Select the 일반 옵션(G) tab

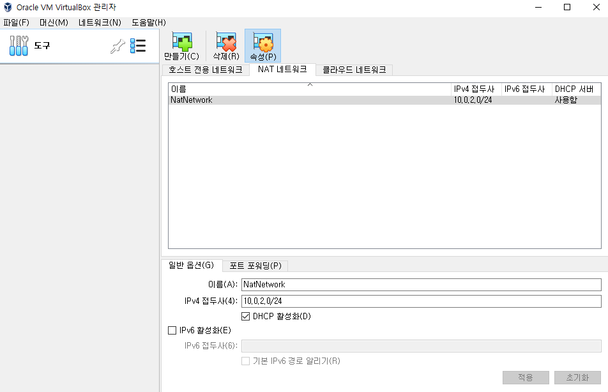coord(191,265)
